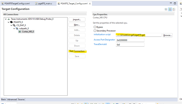Switch to the Source tab

(21, 99)
